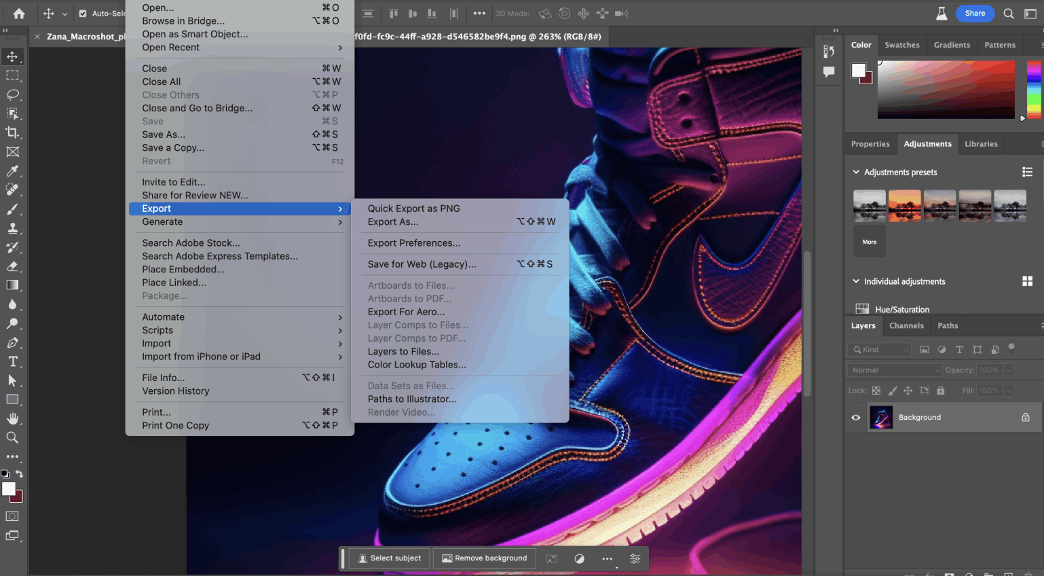Click the Select subject button
The image size is (1044, 576).
coord(390,558)
